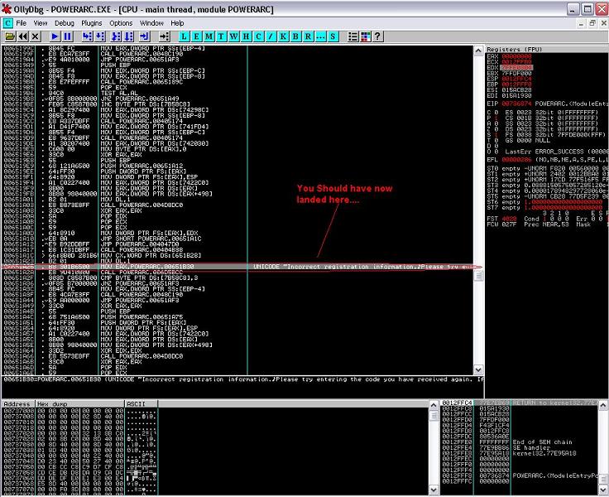The height and width of the screenshot is (497, 609).
Task: Pause execution with the pause icon
Action: point(68,36)
